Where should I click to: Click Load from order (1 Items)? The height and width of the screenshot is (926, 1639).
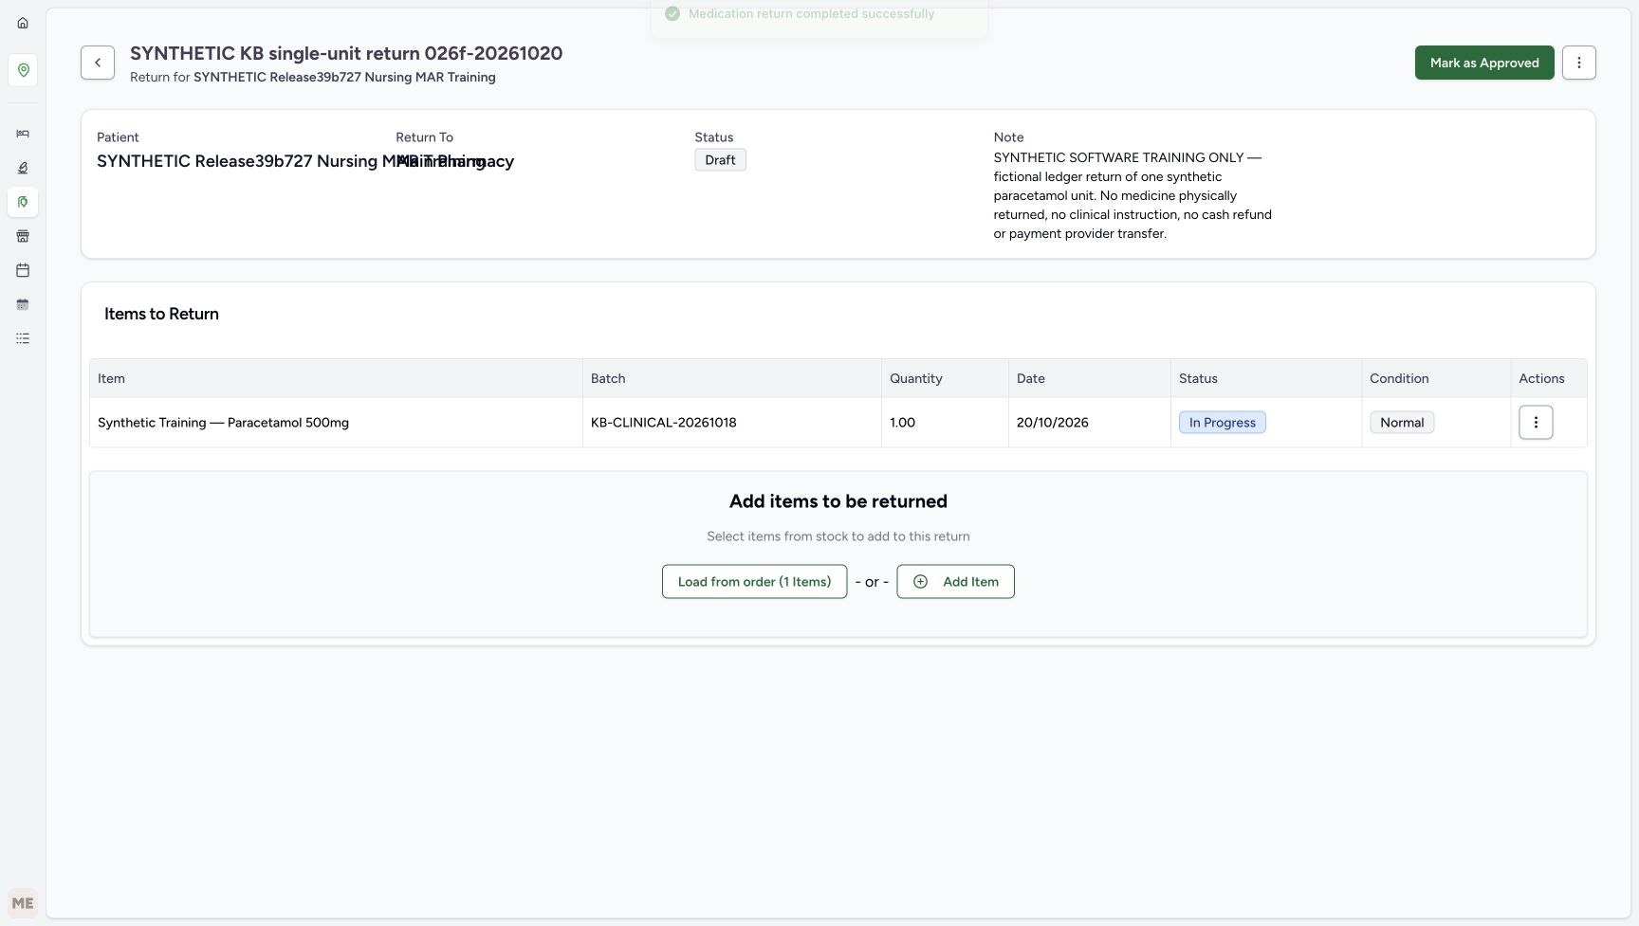point(754,582)
